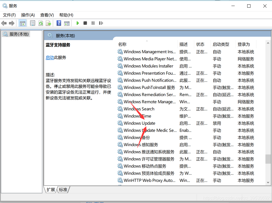
Task: Click the 启动 link to start service
Action: coord(50,57)
